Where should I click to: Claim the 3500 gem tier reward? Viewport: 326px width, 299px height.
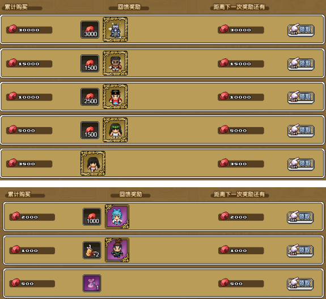coord(300,164)
